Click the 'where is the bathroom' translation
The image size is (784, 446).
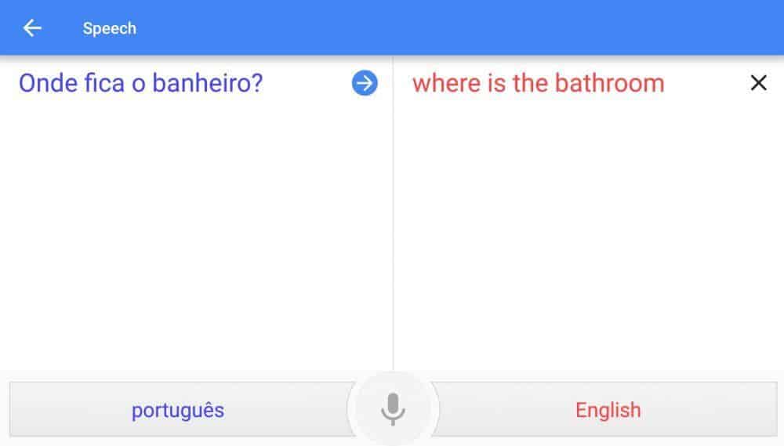coord(538,83)
